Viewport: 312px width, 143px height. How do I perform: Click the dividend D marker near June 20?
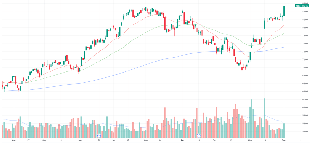click(99, 136)
